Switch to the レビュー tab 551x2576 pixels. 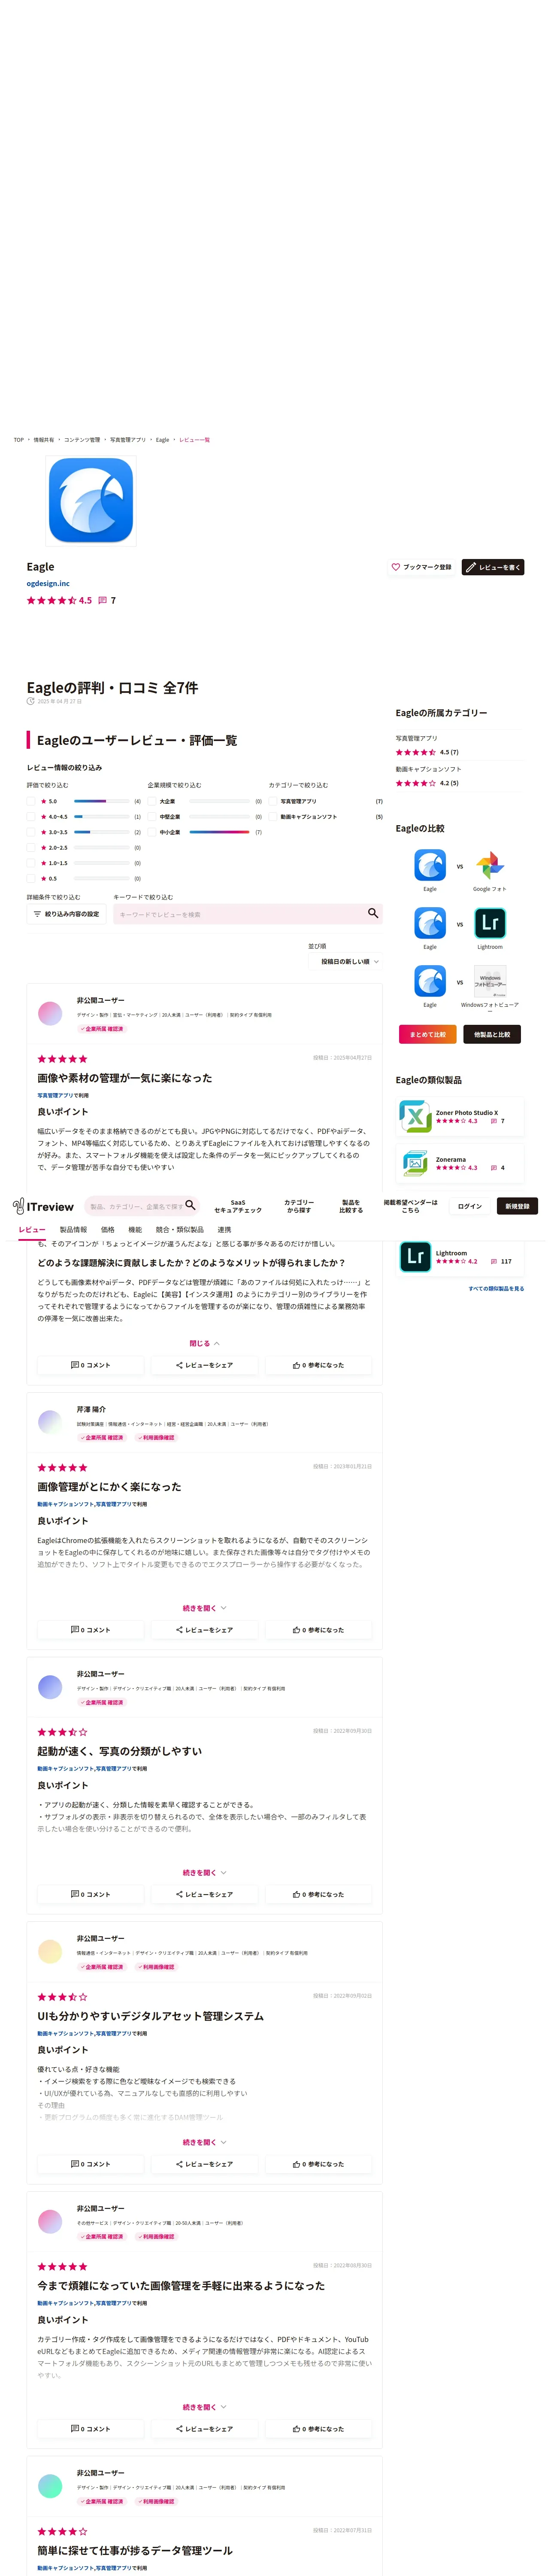32,1231
